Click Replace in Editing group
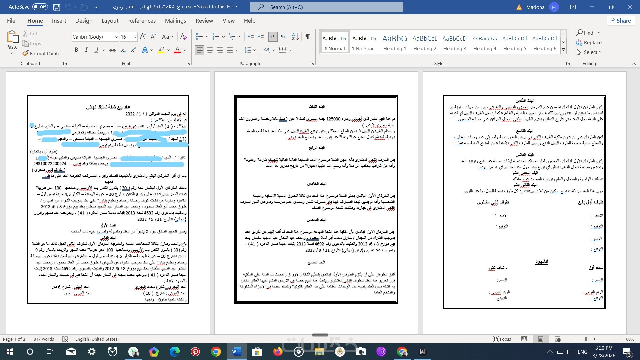This screenshot has height=360, width=640. pos(589,43)
